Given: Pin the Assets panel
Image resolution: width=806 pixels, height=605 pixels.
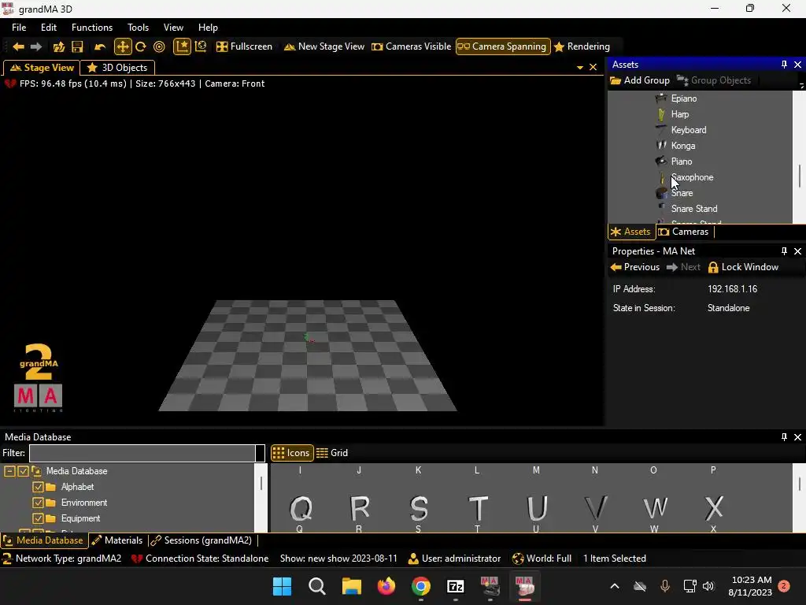Looking at the screenshot, I should pyautogui.click(x=784, y=65).
